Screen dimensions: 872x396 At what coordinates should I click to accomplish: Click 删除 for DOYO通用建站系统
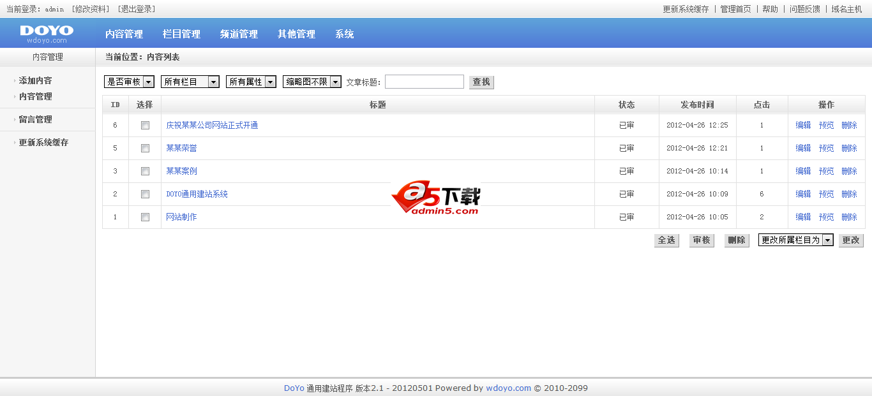849,194
